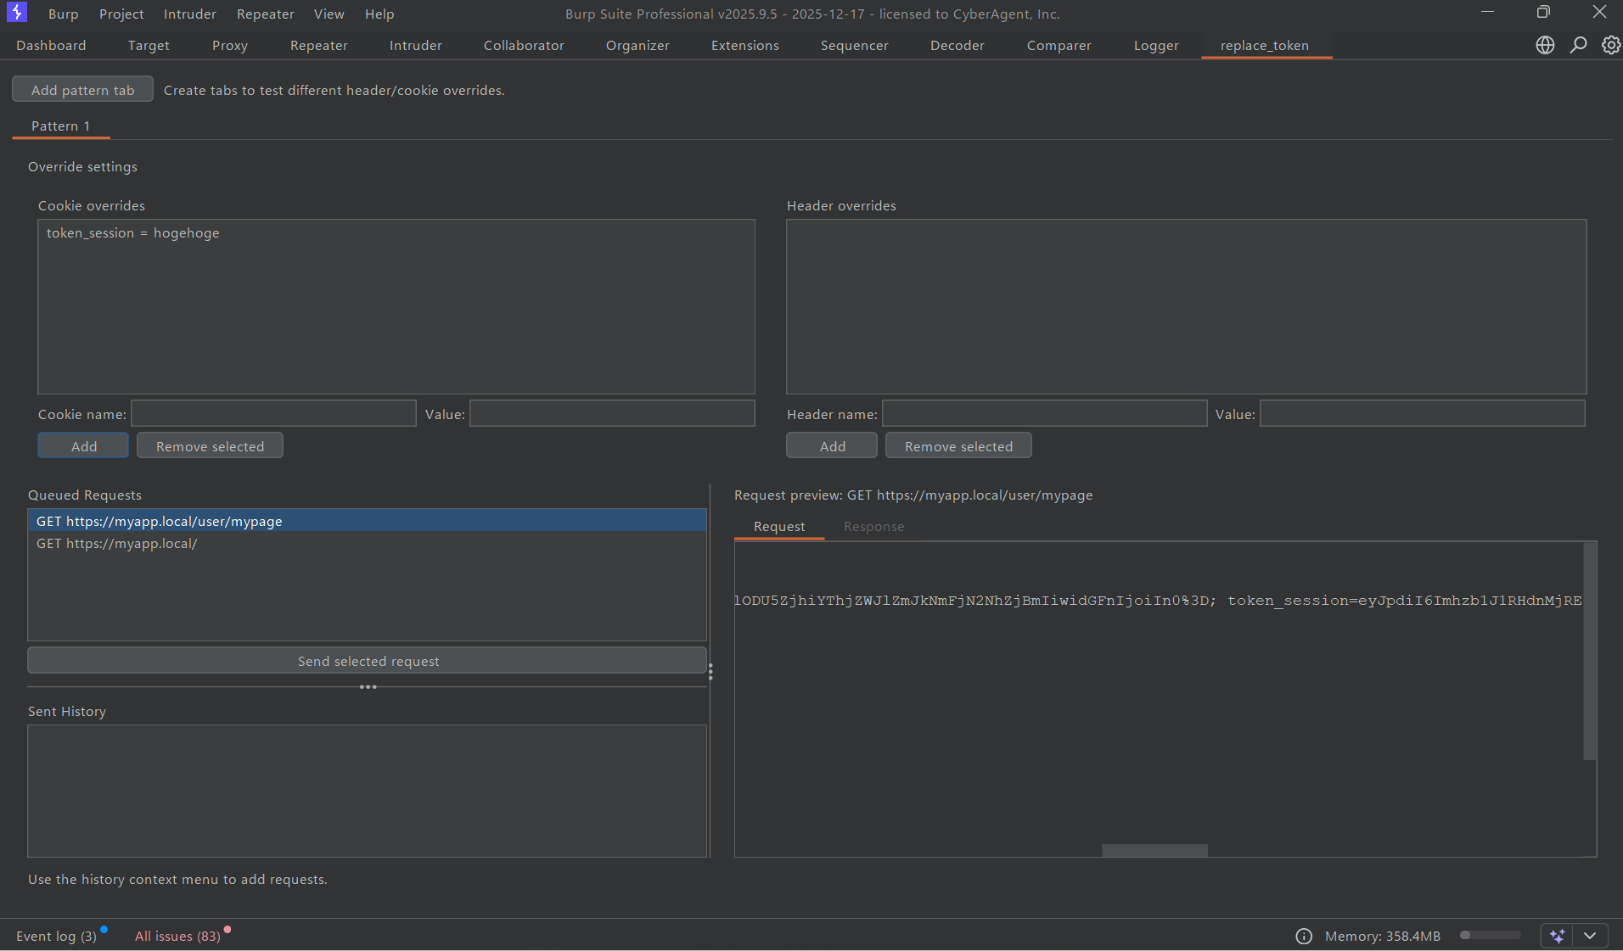Viewport: 1623px width, 951px height.
Task: Click the Add pattern tab button
Action: tap(83, 89)
